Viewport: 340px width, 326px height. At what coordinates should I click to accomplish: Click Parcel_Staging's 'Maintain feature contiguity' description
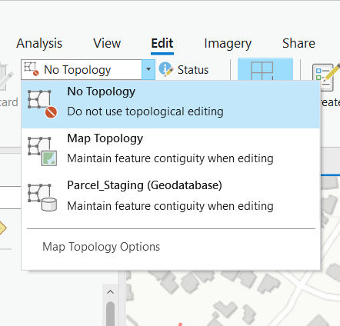point(170,206)
